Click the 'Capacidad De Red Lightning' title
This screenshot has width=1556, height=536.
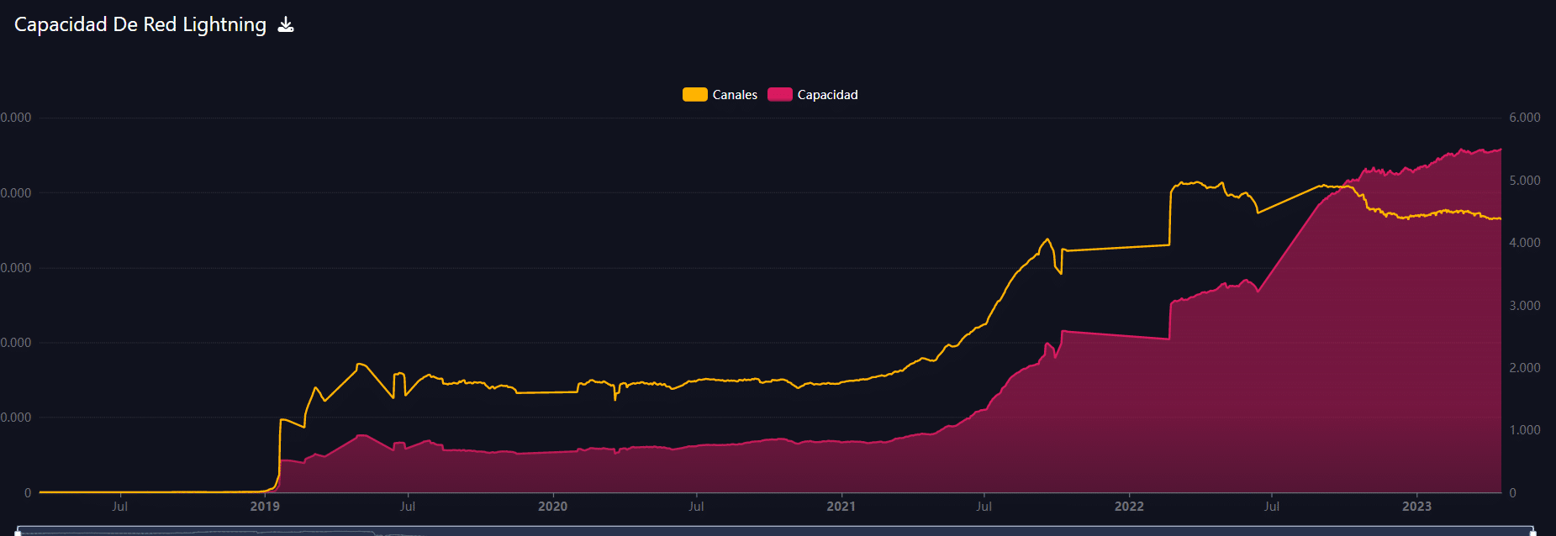tap(140, 24)
